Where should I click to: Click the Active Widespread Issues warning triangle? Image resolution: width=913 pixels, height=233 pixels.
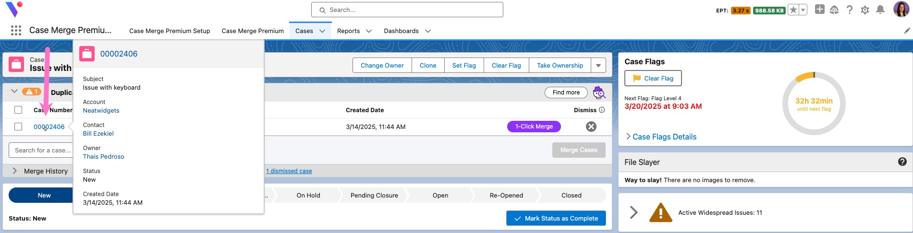(x=661, y=212)
